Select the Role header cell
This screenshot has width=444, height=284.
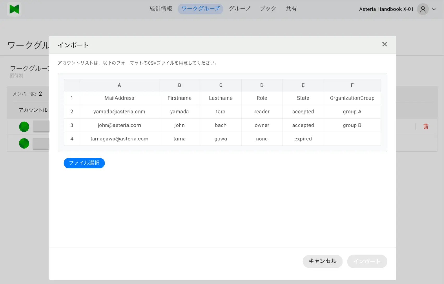click(x=262, y=98)
